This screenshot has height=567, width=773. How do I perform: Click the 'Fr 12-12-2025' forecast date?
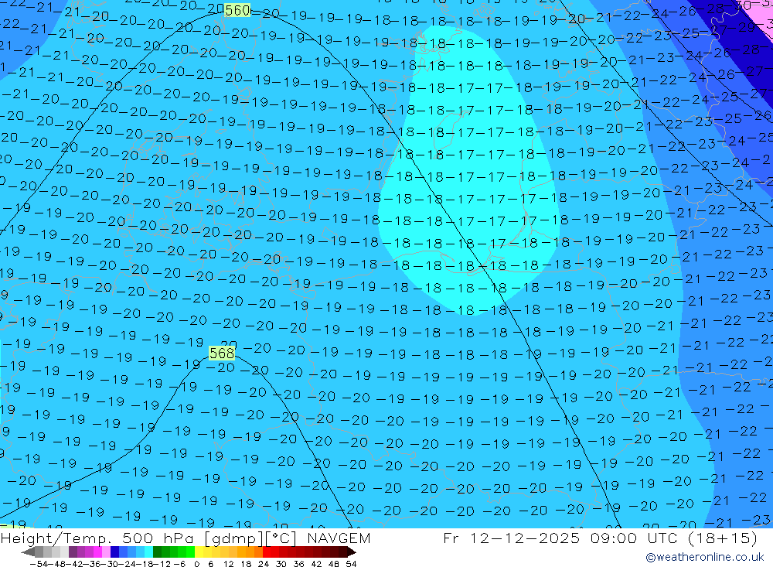point(512,538)
